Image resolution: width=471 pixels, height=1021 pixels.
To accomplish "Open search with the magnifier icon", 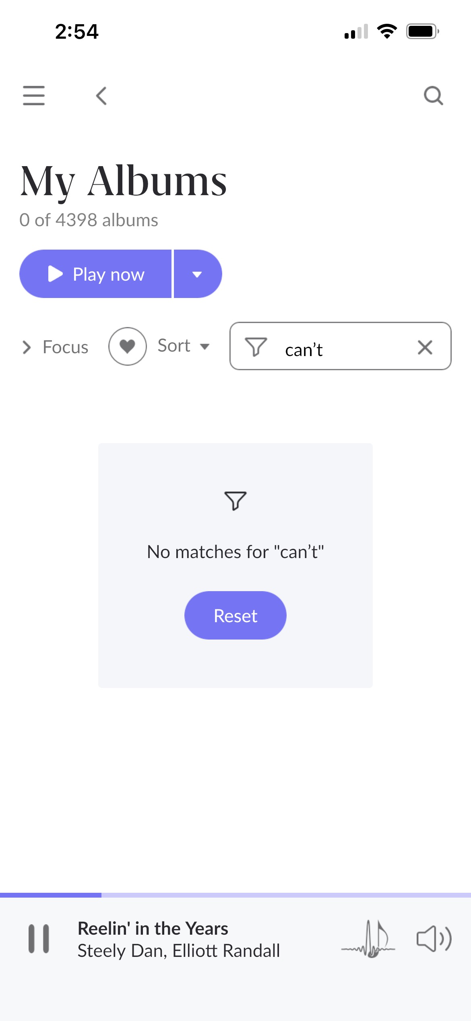I will 434,96.
